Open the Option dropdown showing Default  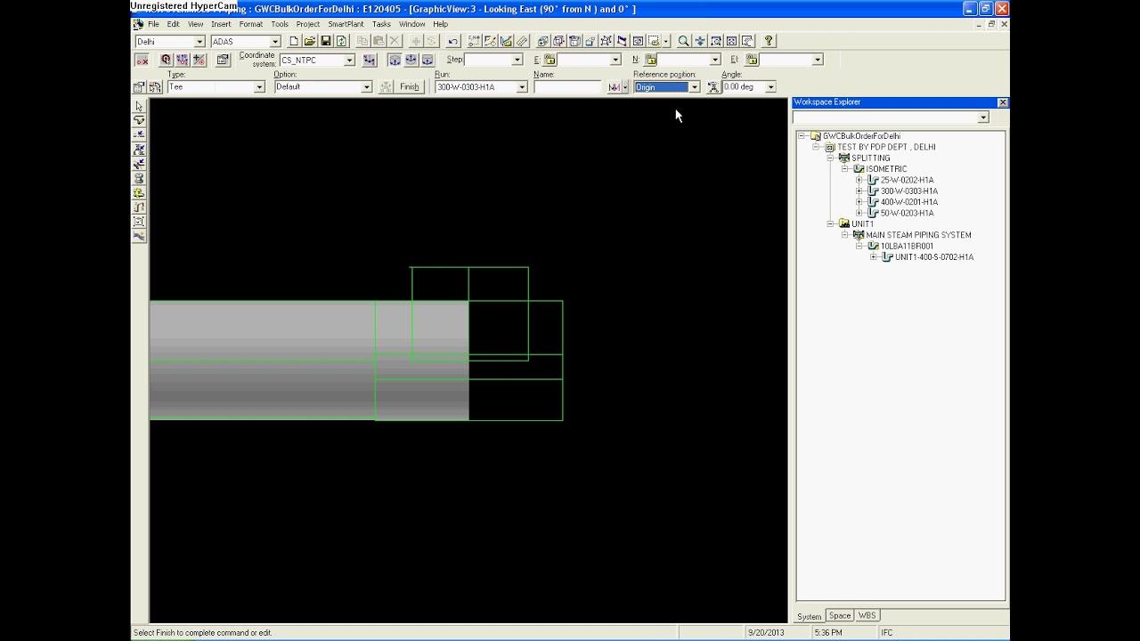(x=366, y=87)
